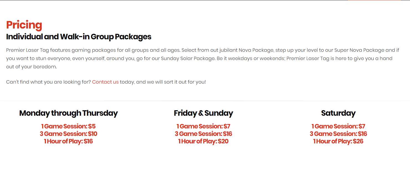The width and height of the screenshot is (410, 178).
Task: Click the Friday & Sunday heading
Action: point(203,113)
